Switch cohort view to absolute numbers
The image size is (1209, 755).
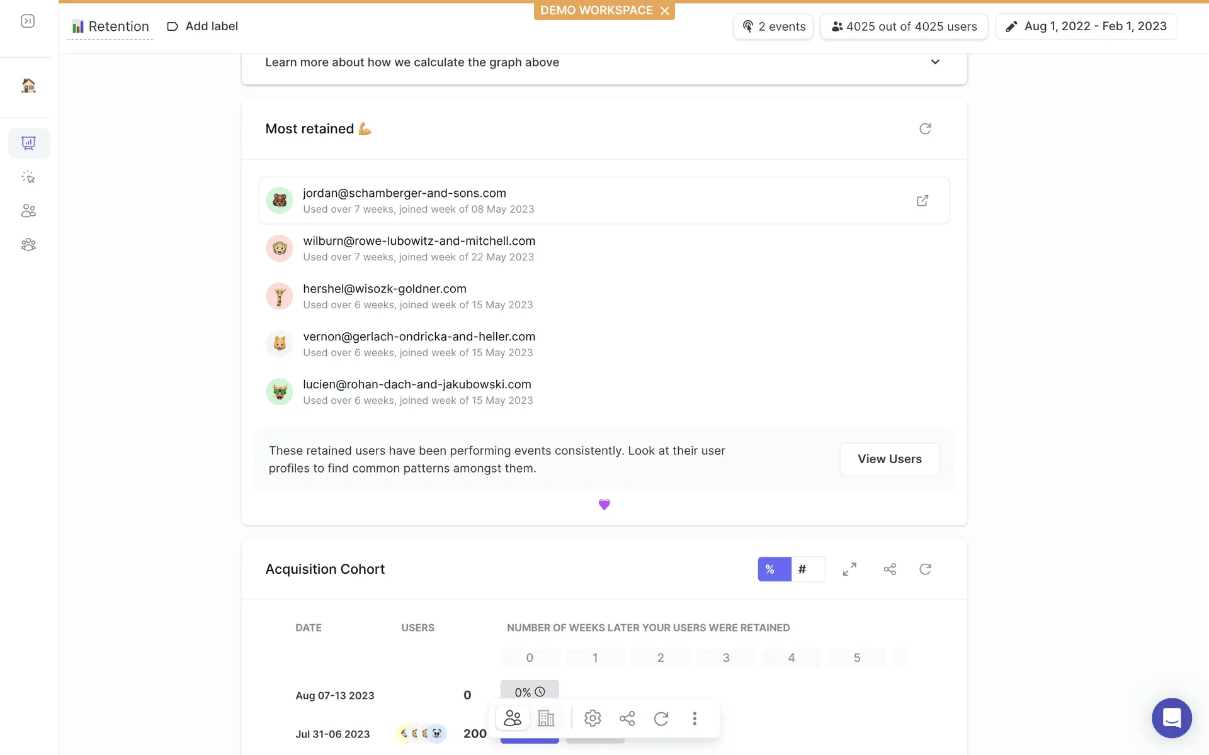pos(808,569)
